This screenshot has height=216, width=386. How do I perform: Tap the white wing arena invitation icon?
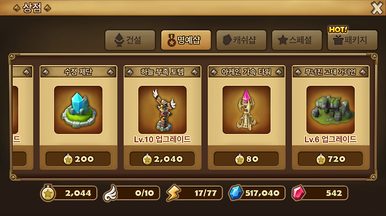110,193
